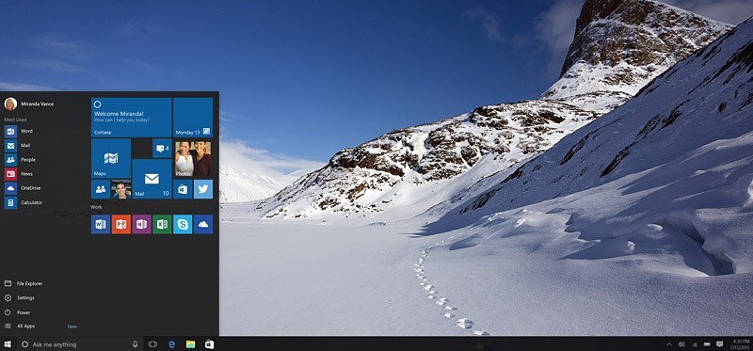
Task: Click the Windows Start button
Action: coord(8,344)
